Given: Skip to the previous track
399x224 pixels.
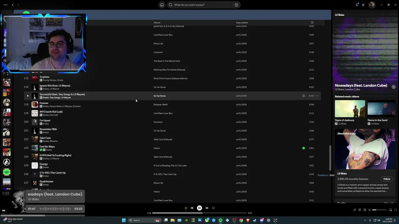Looking at the screenshot, I should [192, 208].
